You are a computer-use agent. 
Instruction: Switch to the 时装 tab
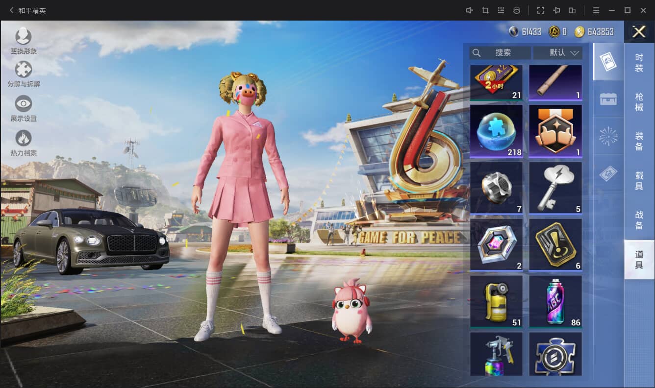[x=639, y=63]
